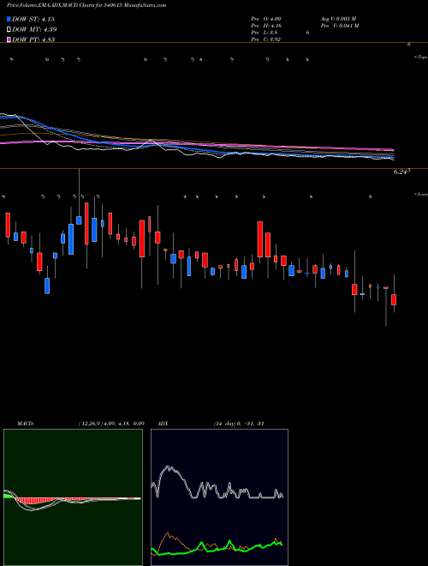The image size is (428, 566).
Task: Open the green MACD indicator chart
Action: point(73,497)
